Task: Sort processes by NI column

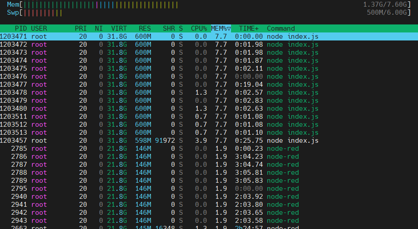Action: (99, 28)
